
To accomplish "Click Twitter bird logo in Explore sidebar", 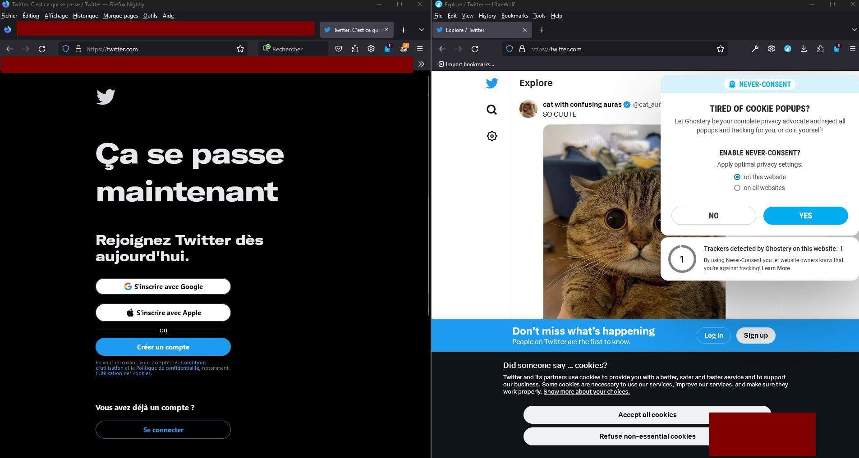I will click(492, 83).
